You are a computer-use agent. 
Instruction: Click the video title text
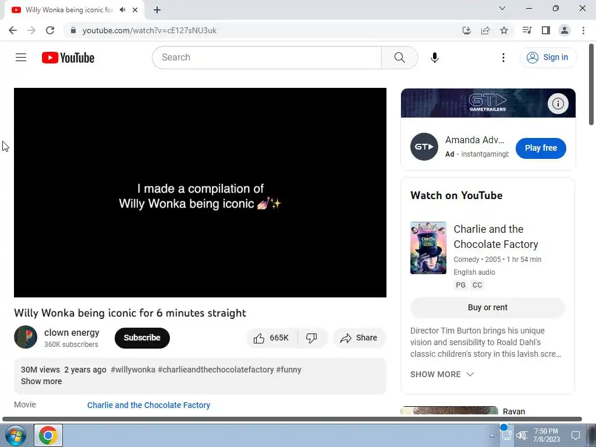click(x=130, y=313)
